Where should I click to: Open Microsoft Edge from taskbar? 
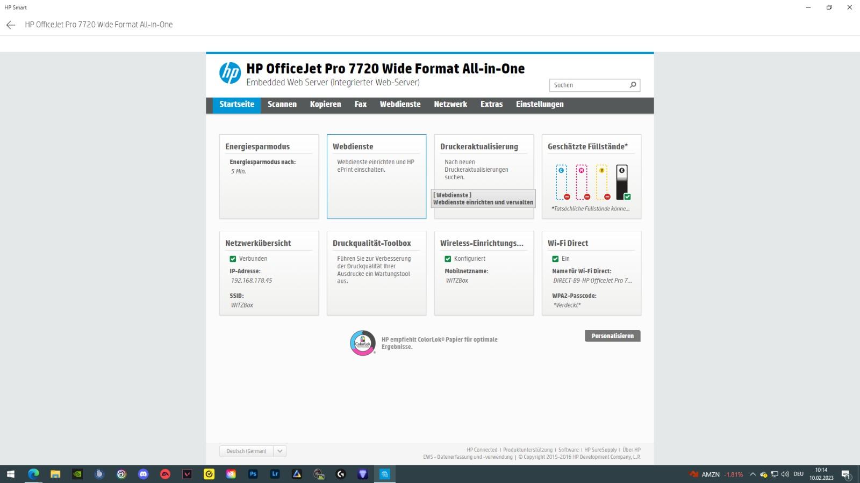pyautogui.click(x=33, y=474)
